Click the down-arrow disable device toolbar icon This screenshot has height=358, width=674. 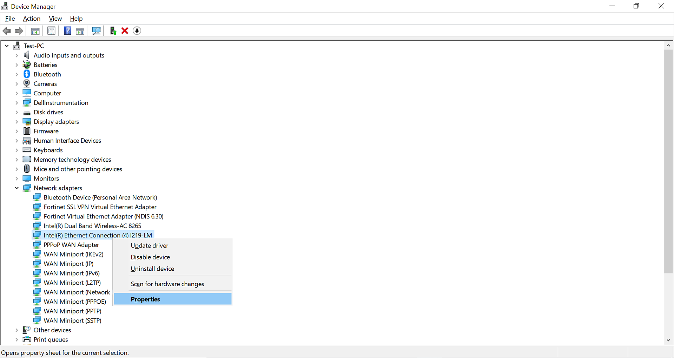(x=137, y=31)
